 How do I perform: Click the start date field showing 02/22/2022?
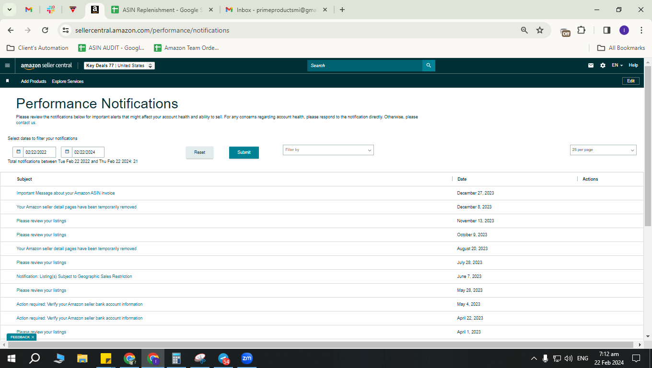(39, 152)
